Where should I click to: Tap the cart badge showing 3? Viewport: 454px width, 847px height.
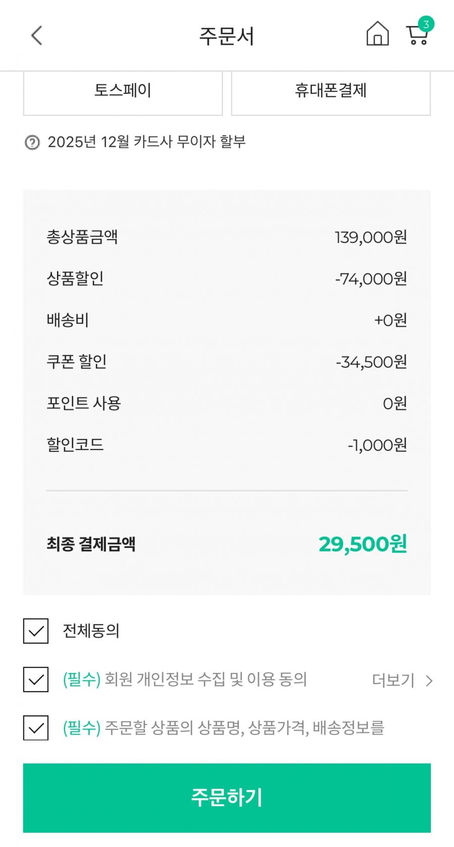pos(426,24)
